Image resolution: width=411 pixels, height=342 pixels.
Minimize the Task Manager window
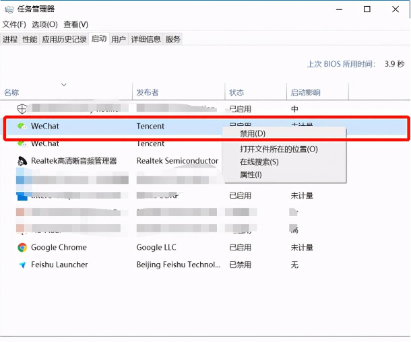tap(340, 9)
